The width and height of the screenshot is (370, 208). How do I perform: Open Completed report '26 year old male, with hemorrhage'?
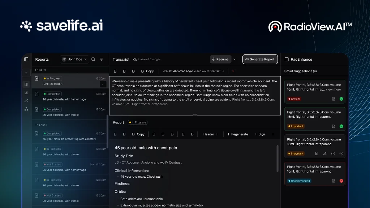[x=70, y=96]
